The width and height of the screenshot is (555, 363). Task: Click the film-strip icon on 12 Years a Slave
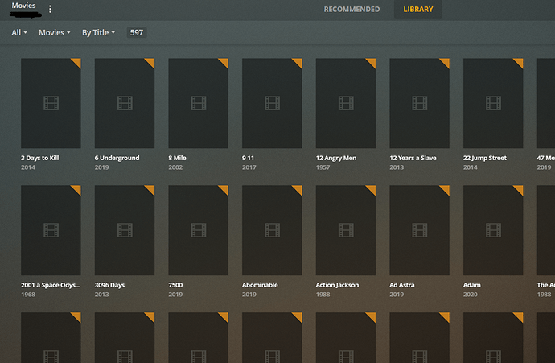click(x=419, y=103)
